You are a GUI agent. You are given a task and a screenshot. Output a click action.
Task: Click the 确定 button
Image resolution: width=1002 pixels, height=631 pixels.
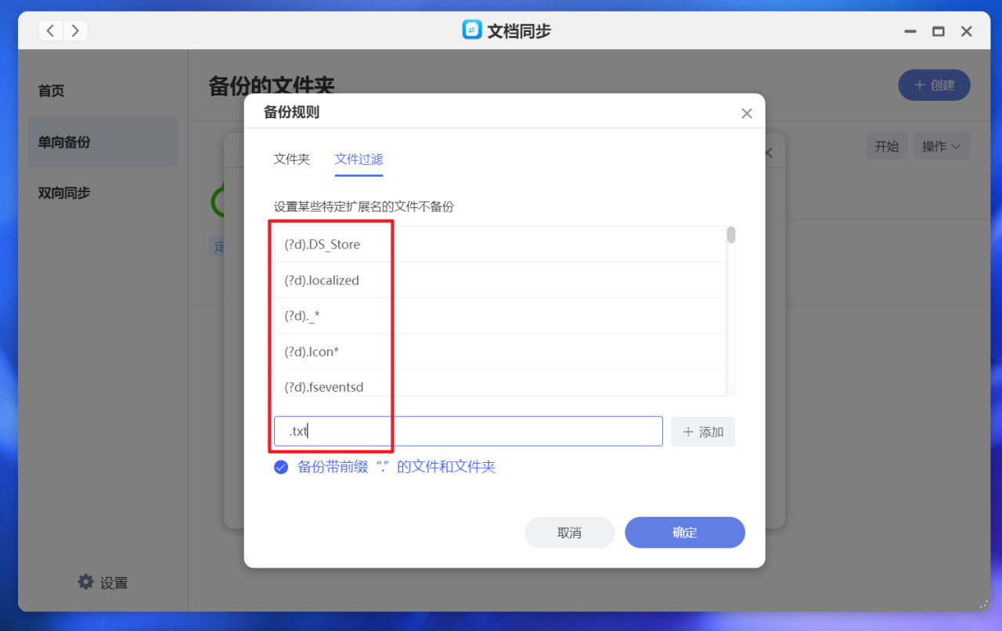coord(685,532)
